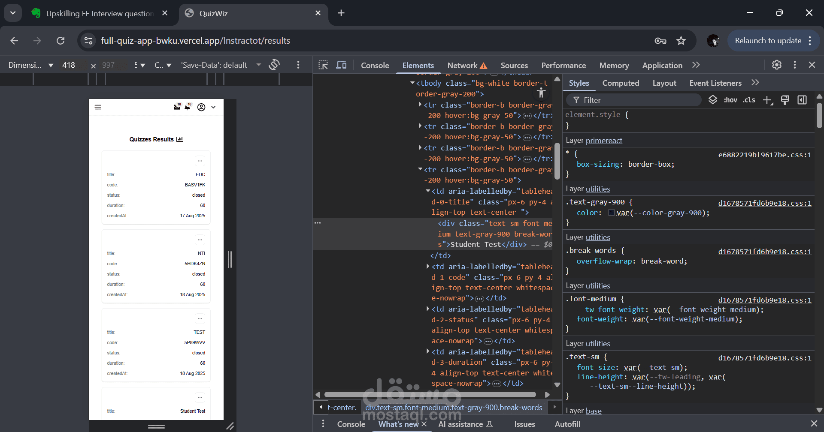The image size is (824, 432).
Task: Open the drawer three-dot menu
Action: click(323, 424)
